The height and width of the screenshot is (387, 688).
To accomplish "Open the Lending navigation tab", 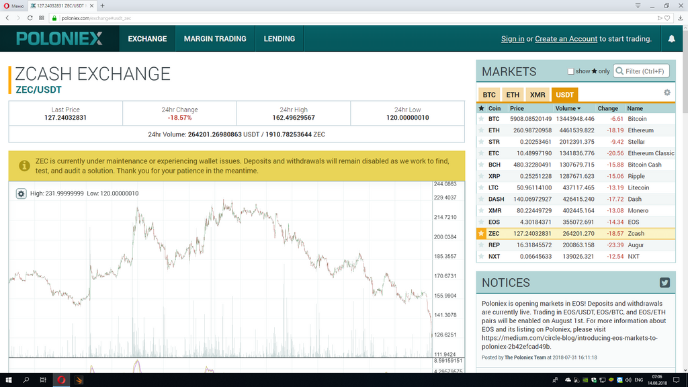I will coord(279,38).
